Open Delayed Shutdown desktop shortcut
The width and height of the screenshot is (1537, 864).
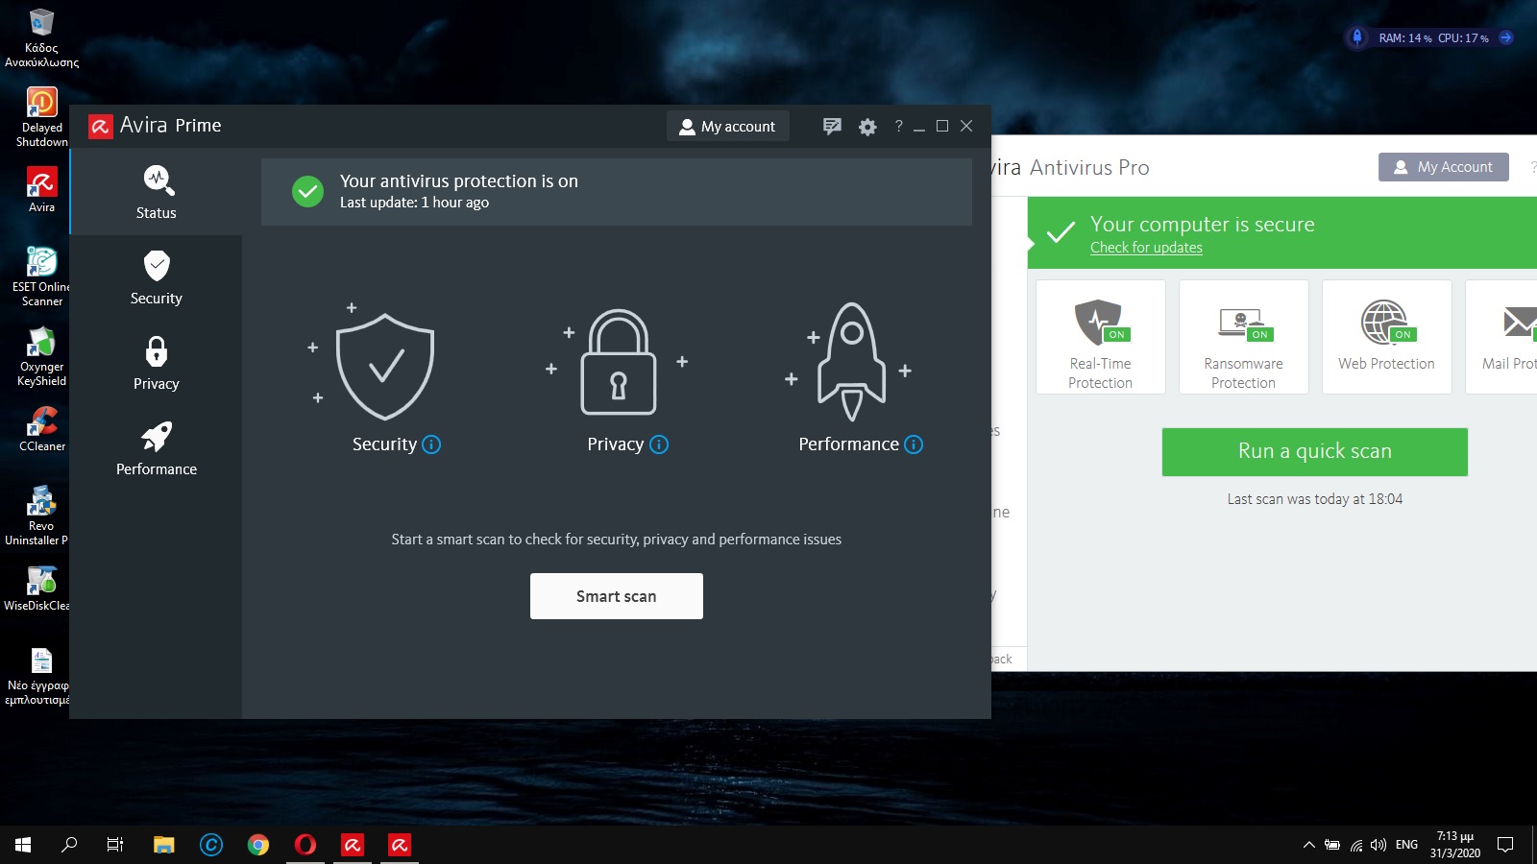41,117
